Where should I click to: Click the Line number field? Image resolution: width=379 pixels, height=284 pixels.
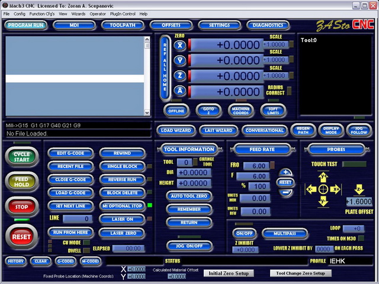[78, 219]
